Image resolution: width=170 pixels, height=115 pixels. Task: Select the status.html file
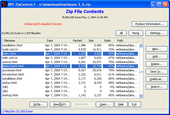pos(70,83)
